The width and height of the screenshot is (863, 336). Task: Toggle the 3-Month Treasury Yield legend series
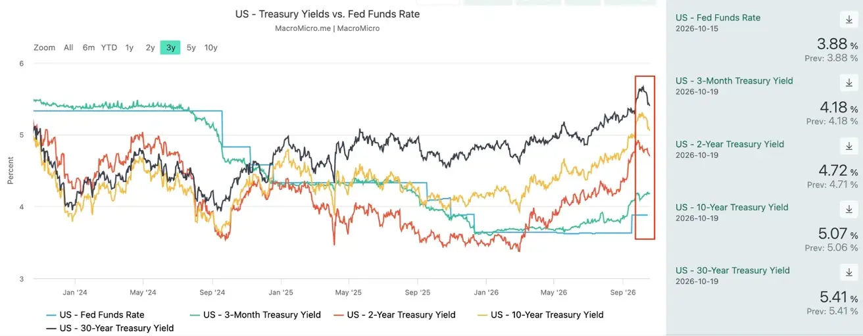coord(255,314)
